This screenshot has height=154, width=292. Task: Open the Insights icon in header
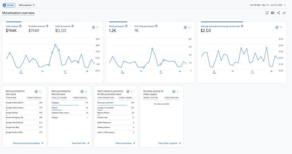click(x=284, y=13)
